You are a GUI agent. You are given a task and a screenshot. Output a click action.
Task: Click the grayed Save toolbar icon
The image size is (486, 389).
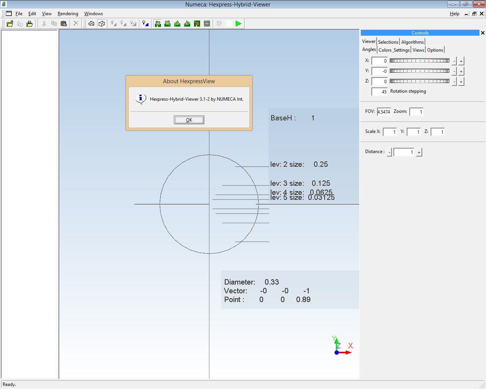pyautogui.click(x=20, y=24)
